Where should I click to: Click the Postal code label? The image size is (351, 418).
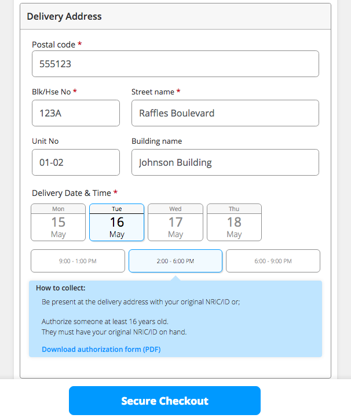pyautogui.click(x=54, y=45)
